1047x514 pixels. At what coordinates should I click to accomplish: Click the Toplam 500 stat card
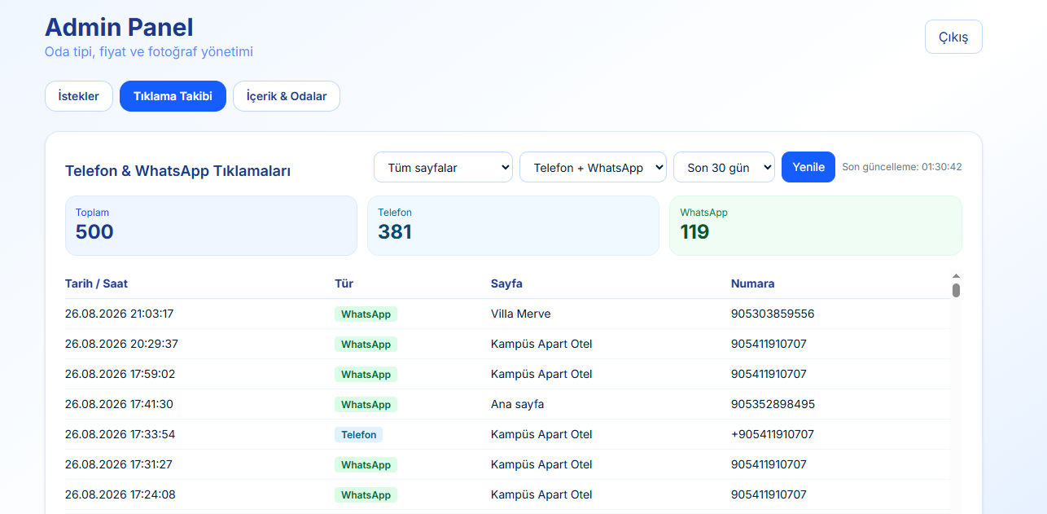coord(211,226)
